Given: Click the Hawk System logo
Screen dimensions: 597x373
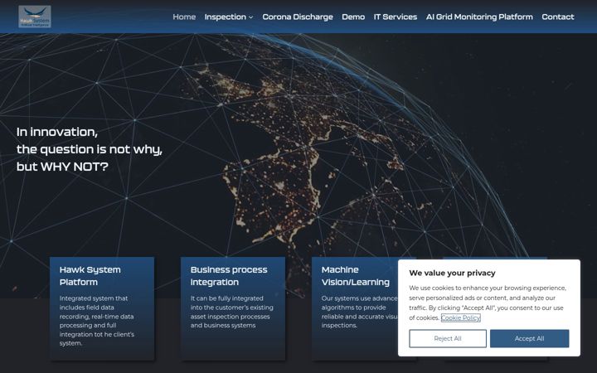Looking at the screenshot, I should 35,17.
